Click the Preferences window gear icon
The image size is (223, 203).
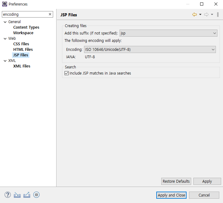[5, 4]
